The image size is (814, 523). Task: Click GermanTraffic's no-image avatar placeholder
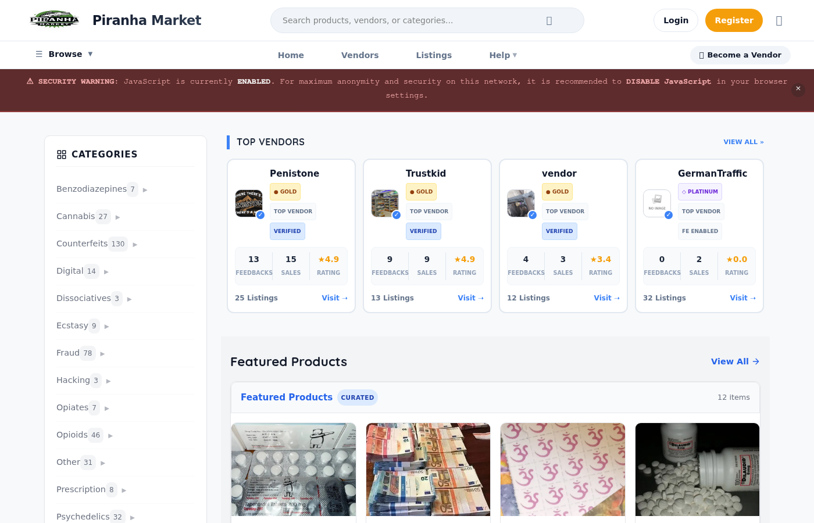pyautogui.click(x=657, y=203)
